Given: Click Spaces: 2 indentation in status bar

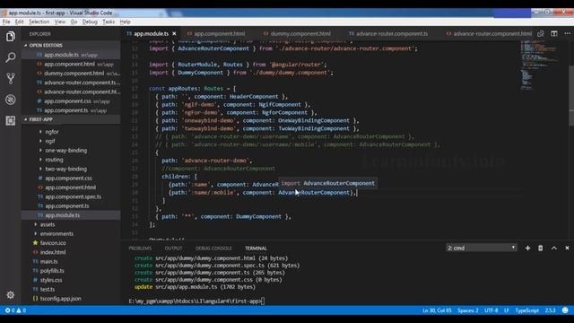Looking at the screenshot, I should click(x=468, y=310).
